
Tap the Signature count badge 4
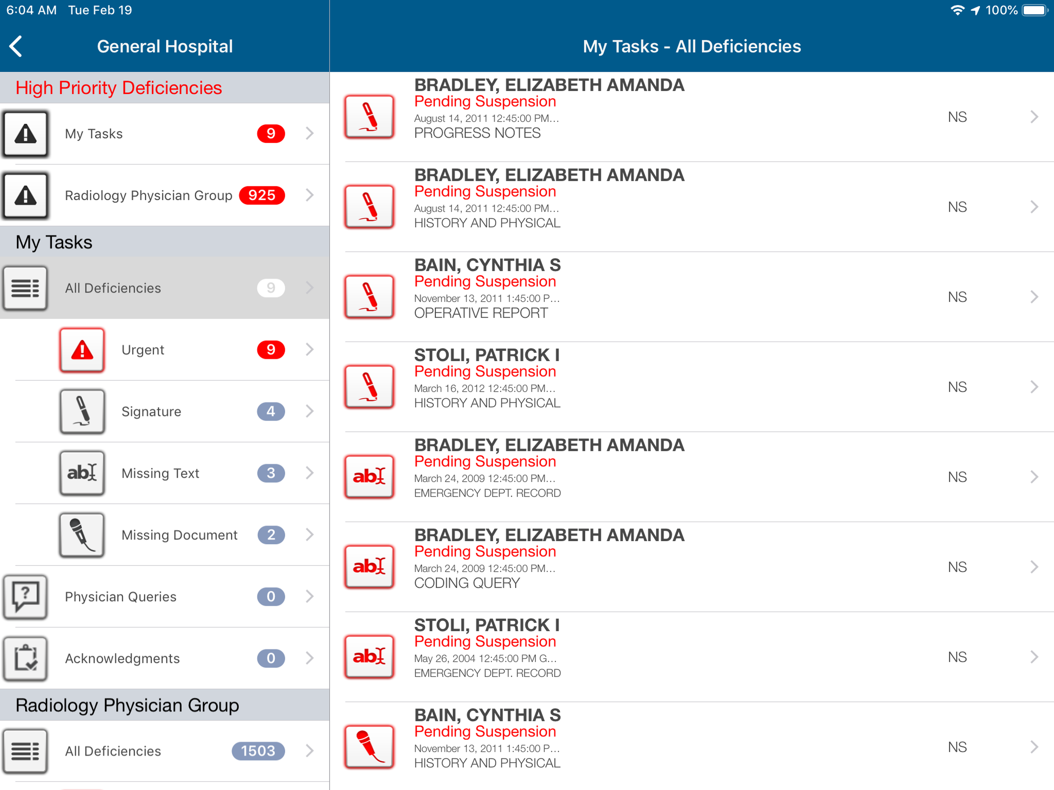[271, 411]
